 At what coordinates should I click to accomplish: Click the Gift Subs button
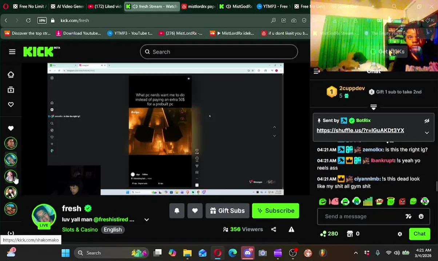[227, 211]
